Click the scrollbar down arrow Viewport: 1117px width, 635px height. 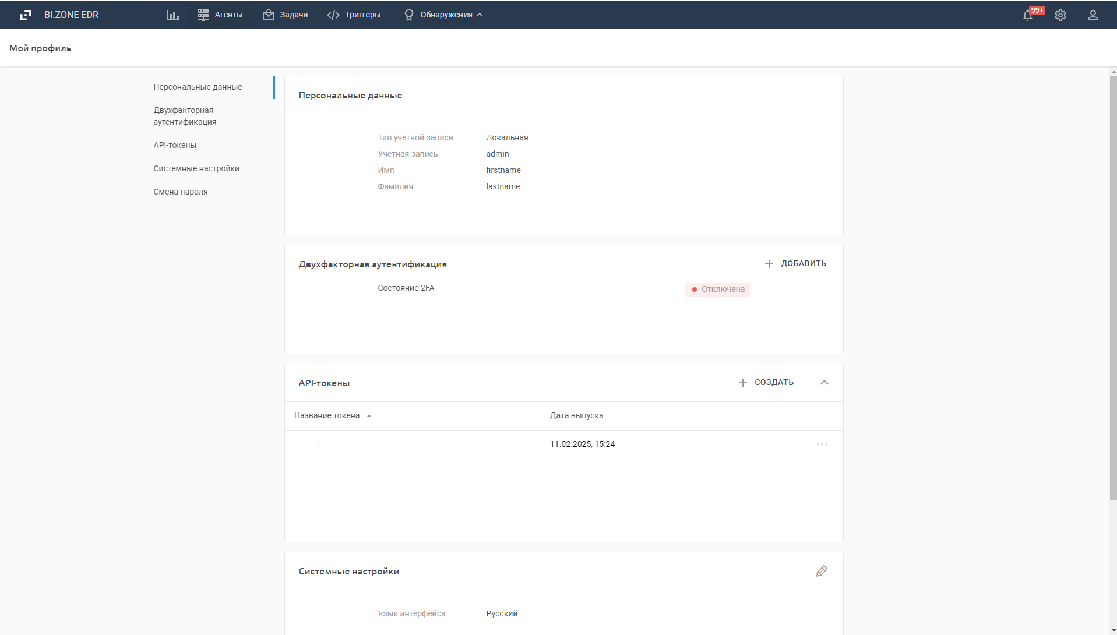point(1113,630)
